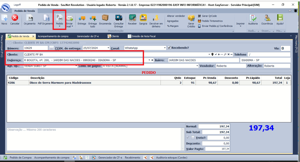The height and width of the screenshot is (162, 300).
Task: Select the Encomenda box icon
Action: tap(105, 18)
